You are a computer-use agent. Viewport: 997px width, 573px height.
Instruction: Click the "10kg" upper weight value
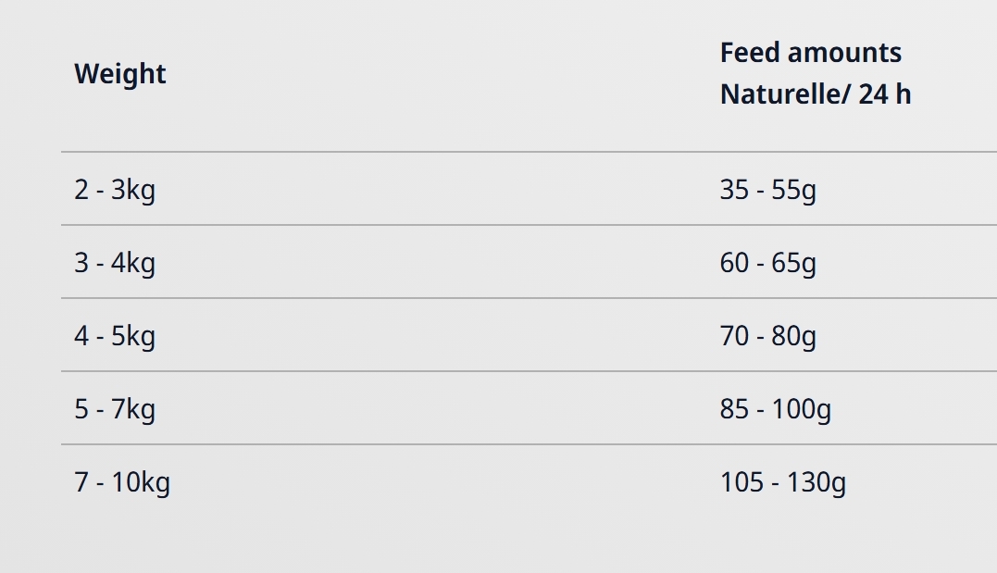tap(141, 482)
